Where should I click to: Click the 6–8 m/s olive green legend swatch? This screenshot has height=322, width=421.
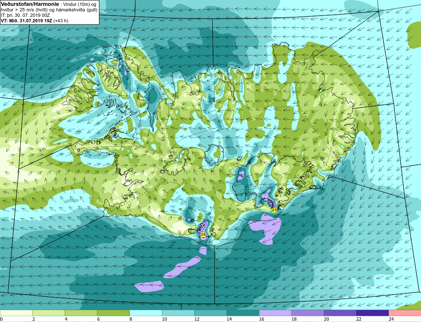click(113, 313)
